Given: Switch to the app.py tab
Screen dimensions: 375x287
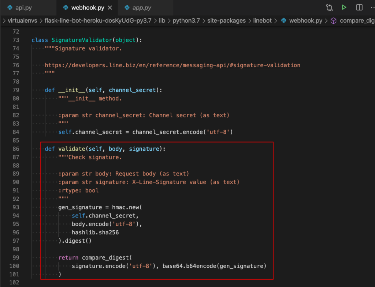Looking at the screenshot, I should (142, 7).
